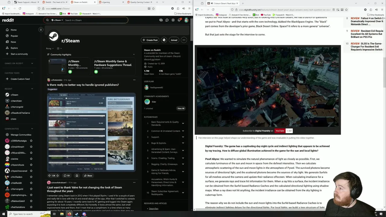Open View All community achievements
Screen dimensions: 386x217
(181, 108)
